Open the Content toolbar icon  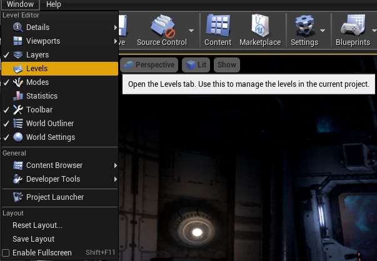coord(218,26)
